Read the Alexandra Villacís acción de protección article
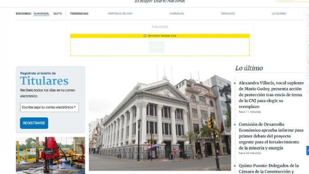 (271, 94)
